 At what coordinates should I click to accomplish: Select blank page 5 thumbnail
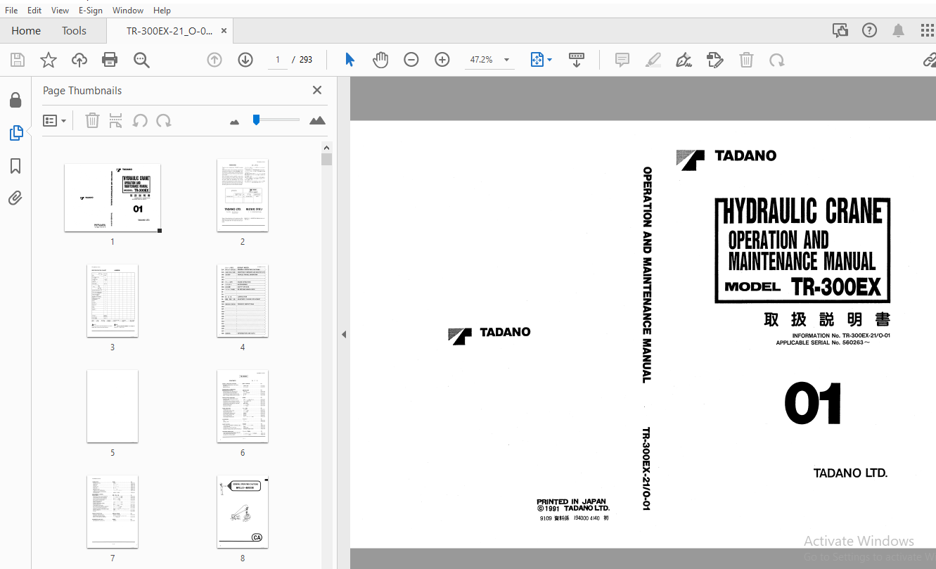click(x=113, y=407)
